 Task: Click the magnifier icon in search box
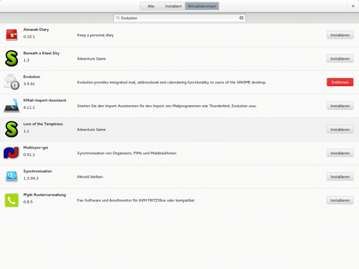click(118, 19)
